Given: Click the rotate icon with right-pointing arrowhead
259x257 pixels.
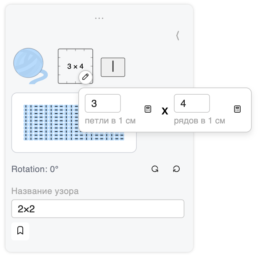Looking at the screenshot, I should tap(155, 169).
